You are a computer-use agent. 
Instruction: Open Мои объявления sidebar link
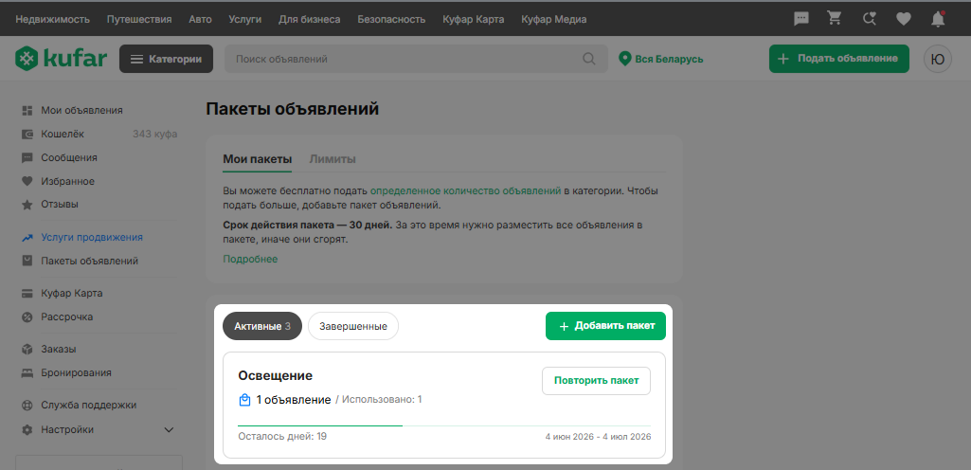(x=81, y=110)
